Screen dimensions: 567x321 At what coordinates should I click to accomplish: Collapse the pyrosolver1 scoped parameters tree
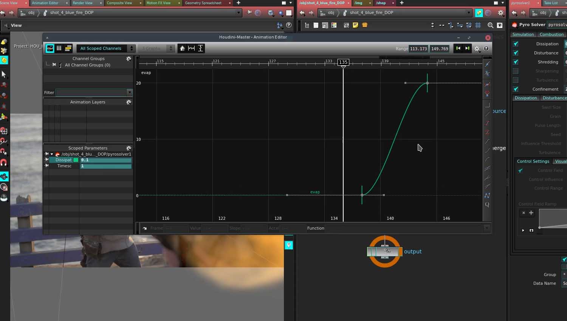tap(52, 154)
